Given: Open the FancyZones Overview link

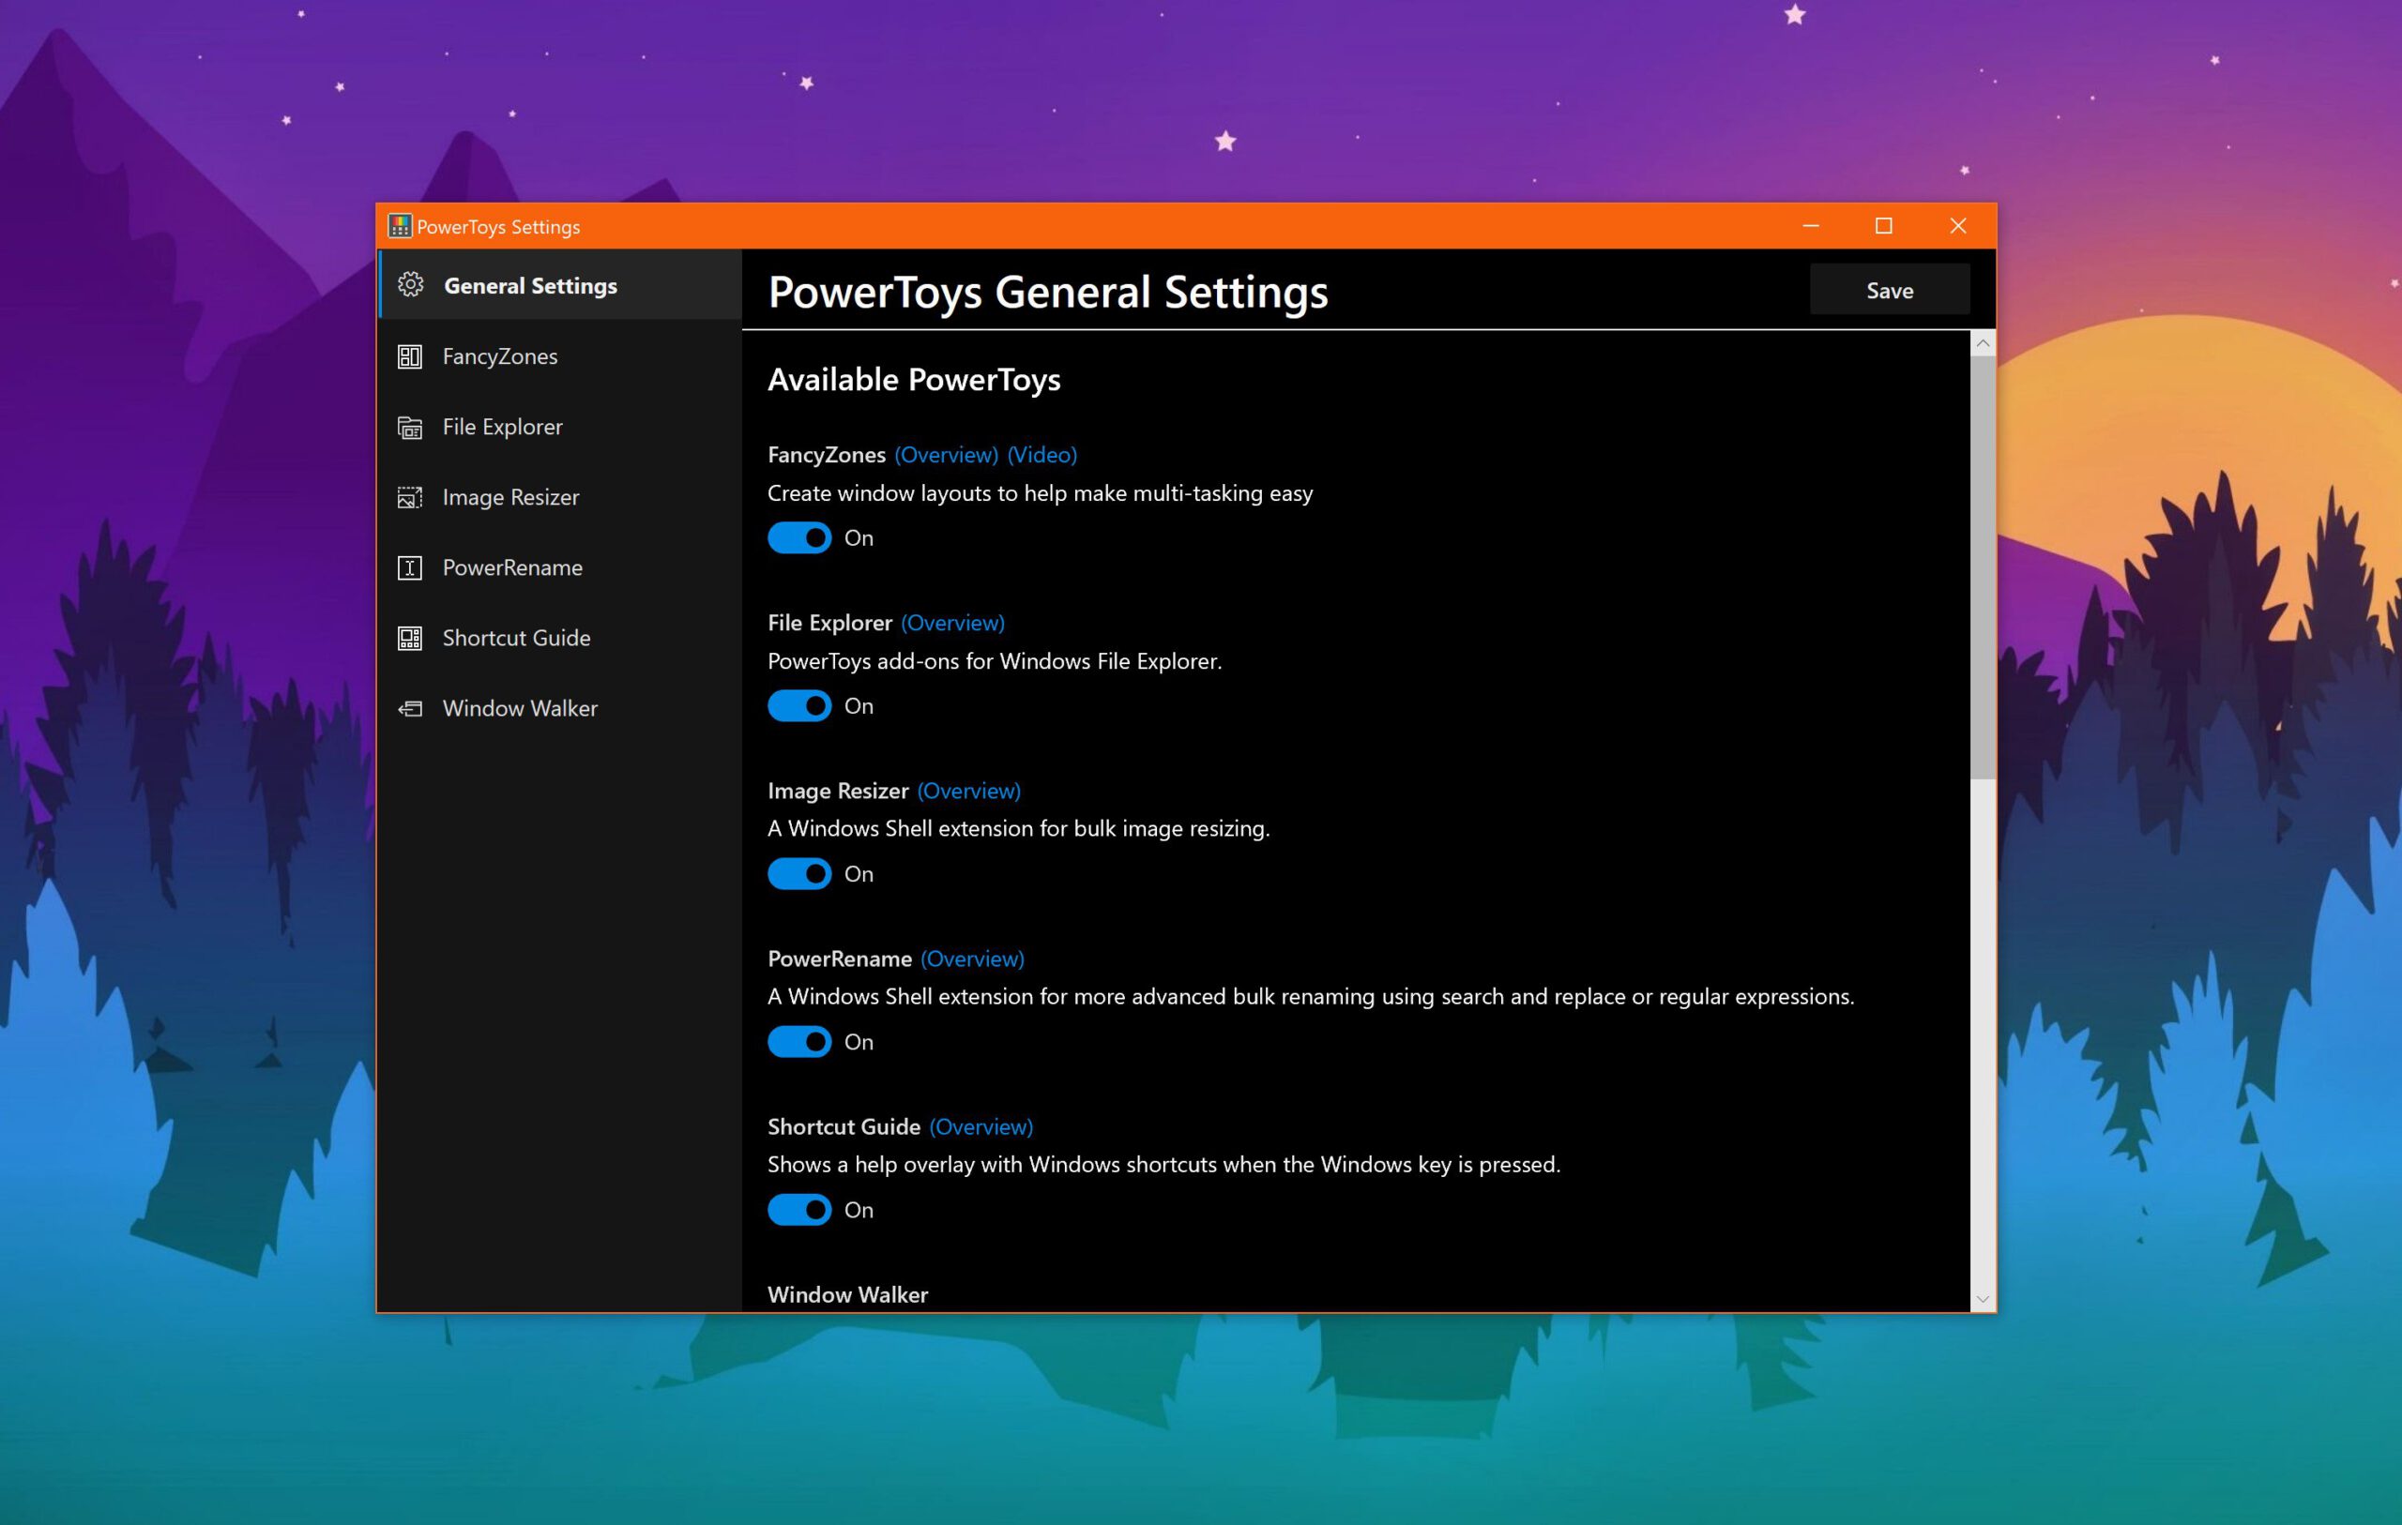Looking at the screenshot, I should pos(946,455).
